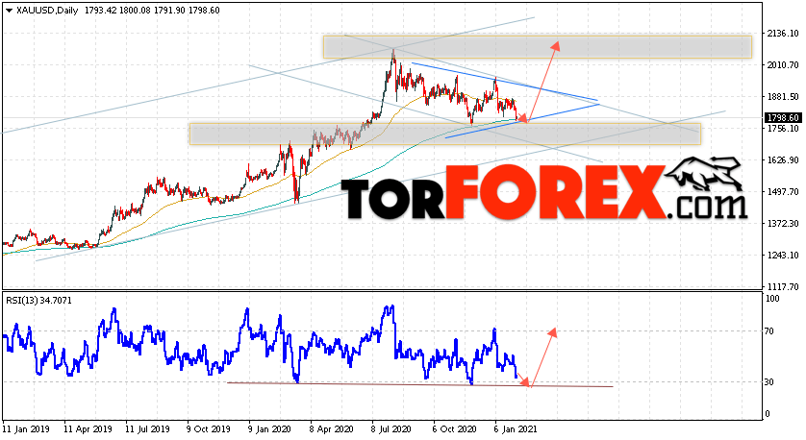Click the 6 Jan 2021 date label
The height and width of the screenshot is (440, 806).
(x=516, y=429)
